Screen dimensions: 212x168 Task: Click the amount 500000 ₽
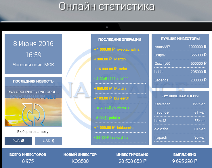(x=198, y=64)
